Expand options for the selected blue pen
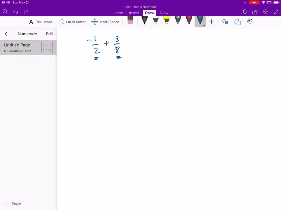281x210 pixels. click(x=204, y=25)
